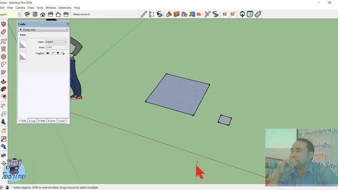
Task: Toggle the Hidden eye icon in Entity Info
Action: coord(48,53)
